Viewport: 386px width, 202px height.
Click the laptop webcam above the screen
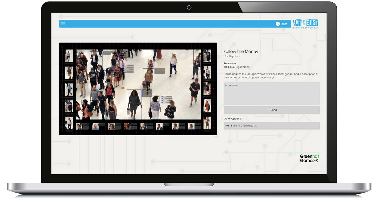click(189, 7)
